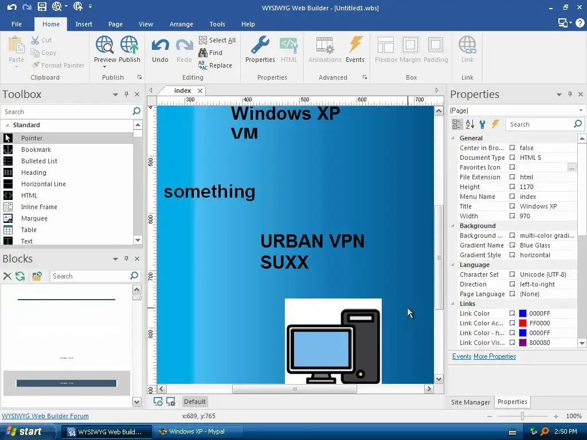
Task: Toggle the Favorites Icon marker box
Action: pyautogui.click(x=512, y=167)
